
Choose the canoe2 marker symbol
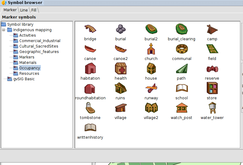[x=120, y=49]
